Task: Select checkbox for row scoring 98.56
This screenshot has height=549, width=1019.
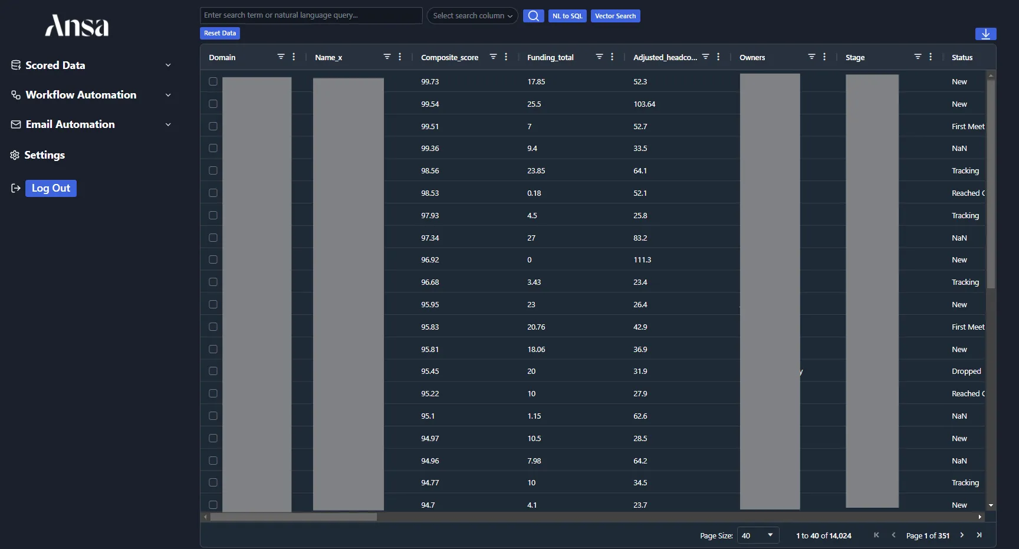Action: [x=213, y=170]
